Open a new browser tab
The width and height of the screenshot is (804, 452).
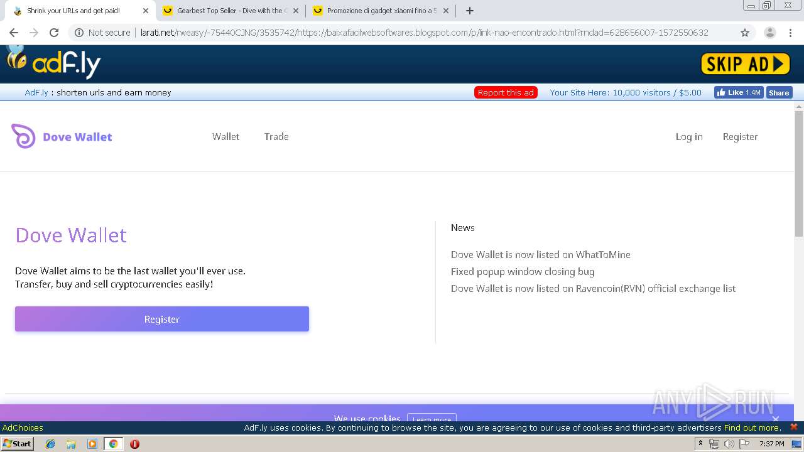470,11
